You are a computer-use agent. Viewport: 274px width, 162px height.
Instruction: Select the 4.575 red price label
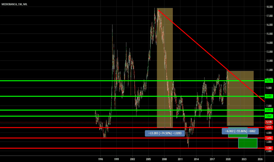point(269,128)
